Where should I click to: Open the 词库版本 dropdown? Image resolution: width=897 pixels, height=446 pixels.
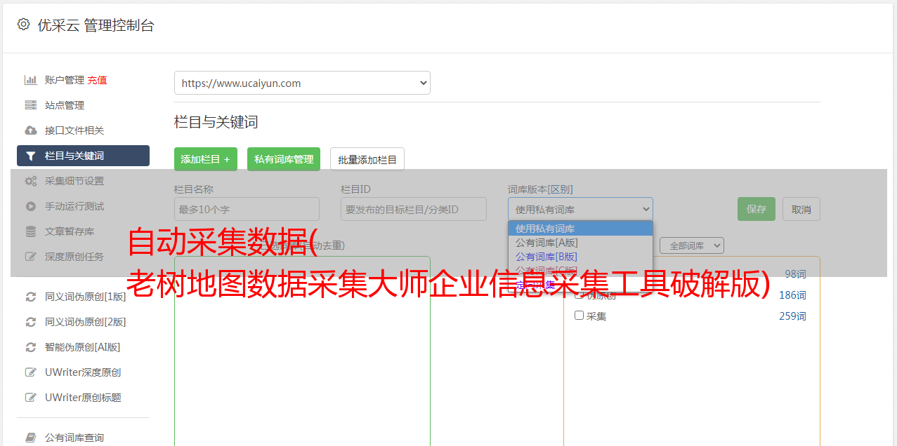(580, 209)
